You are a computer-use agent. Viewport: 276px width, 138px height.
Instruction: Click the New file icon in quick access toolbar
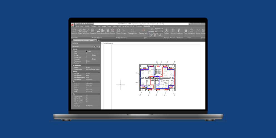76,24
